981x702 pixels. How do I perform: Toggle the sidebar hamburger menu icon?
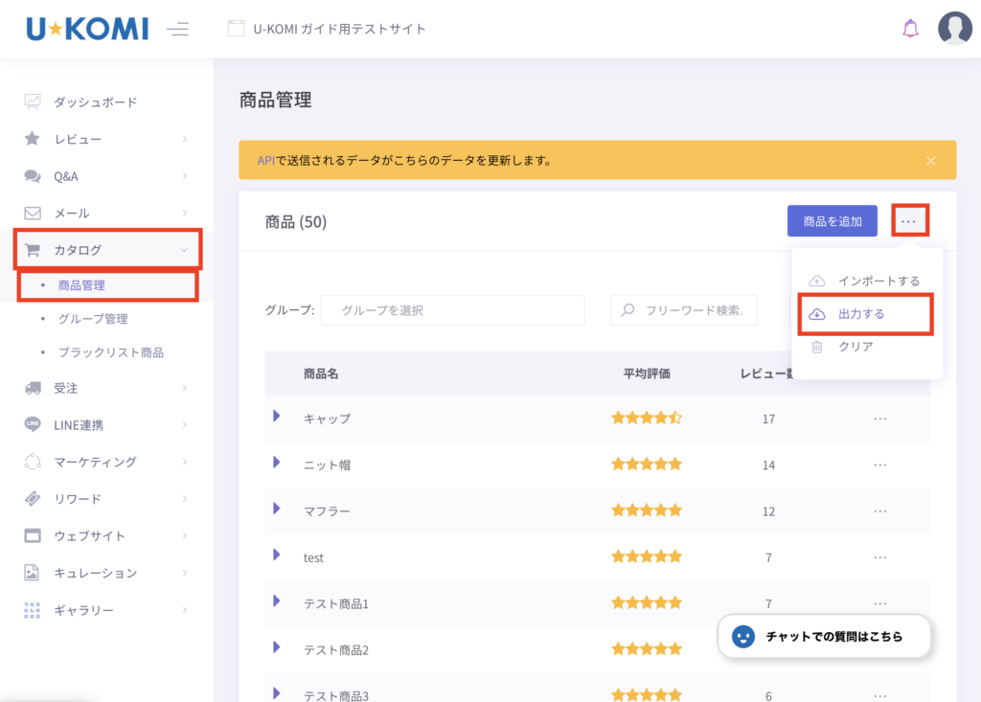177,29
